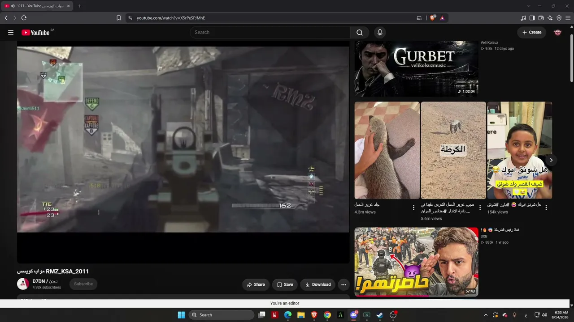Open Brave VPN shield icon
Viewport: 574px width, 322px height.
[559, 18]
